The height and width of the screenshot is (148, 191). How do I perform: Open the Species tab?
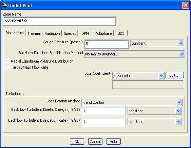tap(70, 33)
